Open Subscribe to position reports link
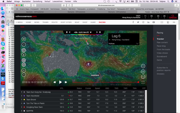Screen dimensions: 180x113 [x=164, y=69]
